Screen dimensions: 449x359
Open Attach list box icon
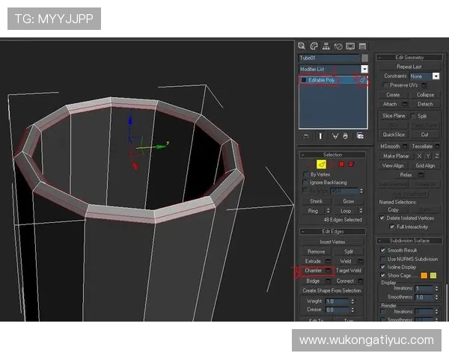[x=405, y=104]
